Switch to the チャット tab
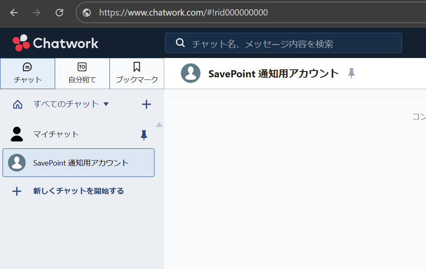Screen dimensions: 426x269 (27, 74)
